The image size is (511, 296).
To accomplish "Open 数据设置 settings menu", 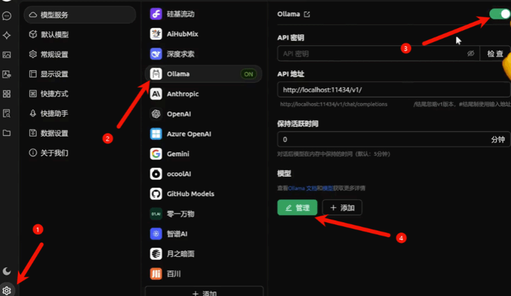I will 80,133.
